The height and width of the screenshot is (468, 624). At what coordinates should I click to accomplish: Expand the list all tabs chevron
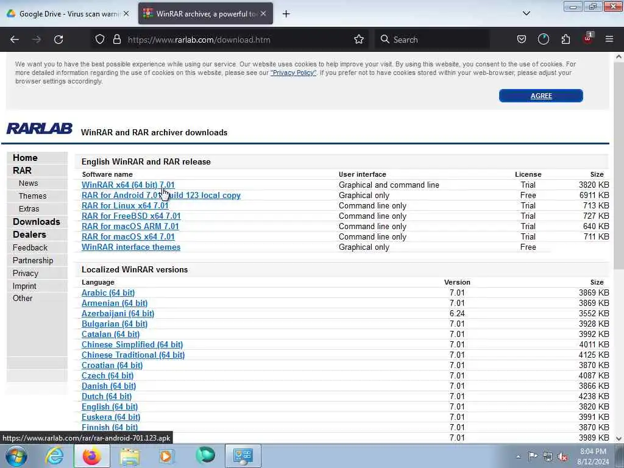click(526, 13)
